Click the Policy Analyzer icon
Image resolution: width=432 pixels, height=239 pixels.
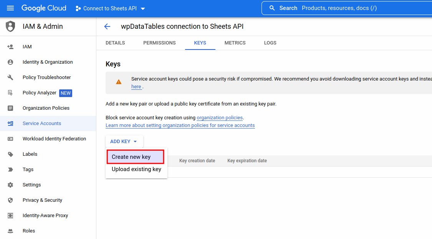10,93
